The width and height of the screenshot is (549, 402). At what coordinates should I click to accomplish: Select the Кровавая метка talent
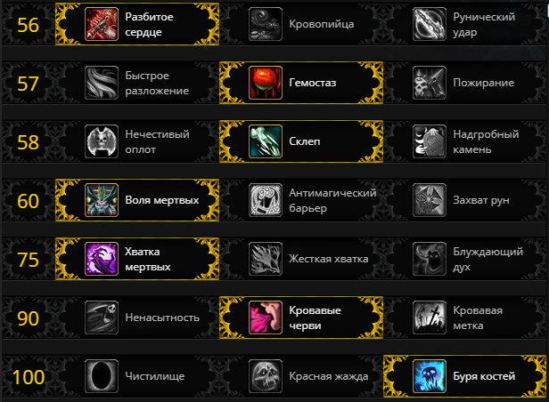pyautogui.click(x=465, y=318)
